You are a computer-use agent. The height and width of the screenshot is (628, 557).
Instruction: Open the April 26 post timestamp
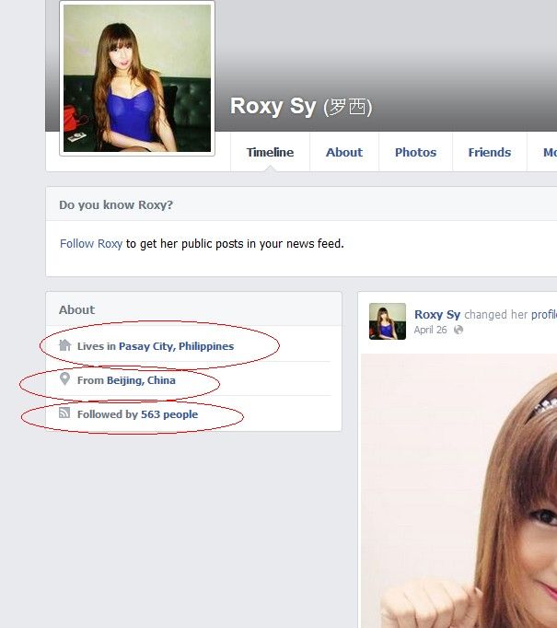pos(430,330)
